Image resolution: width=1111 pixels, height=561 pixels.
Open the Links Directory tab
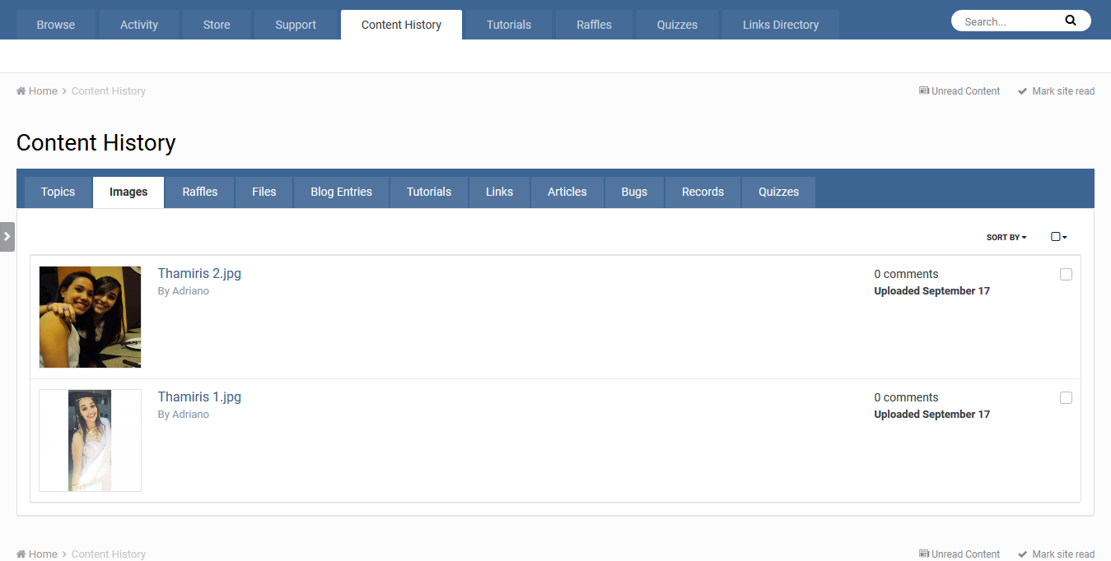[x=781, y=25]
